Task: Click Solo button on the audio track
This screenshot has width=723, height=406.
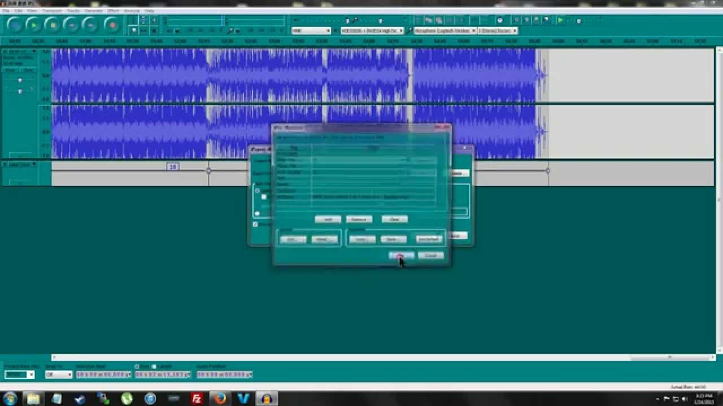Action: tap(28, 70)
